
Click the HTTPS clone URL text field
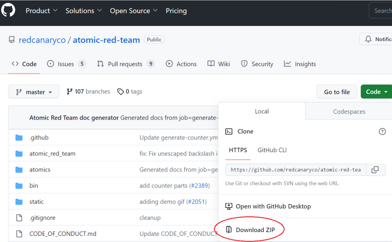click(x=296, y=170)
